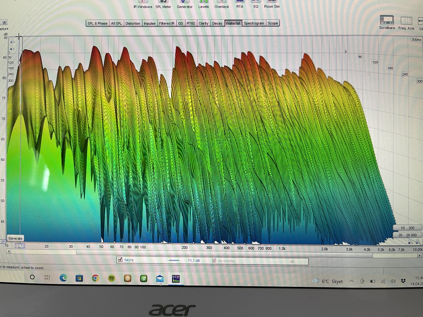The width and height of the screenshot is (423, 317).
Task: Open the EQ window
Action: [256, 4]
